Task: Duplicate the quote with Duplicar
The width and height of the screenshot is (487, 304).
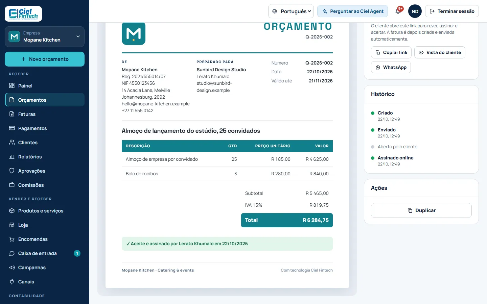Action: (421, 210)
